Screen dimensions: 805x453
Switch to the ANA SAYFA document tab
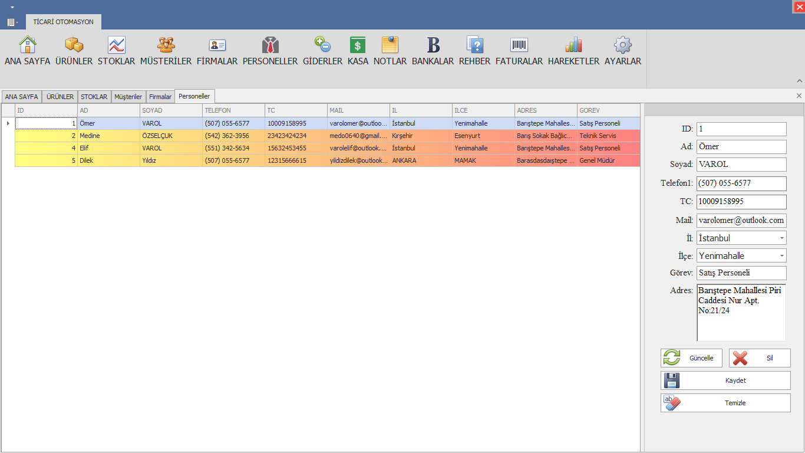[x=22, y=97]
